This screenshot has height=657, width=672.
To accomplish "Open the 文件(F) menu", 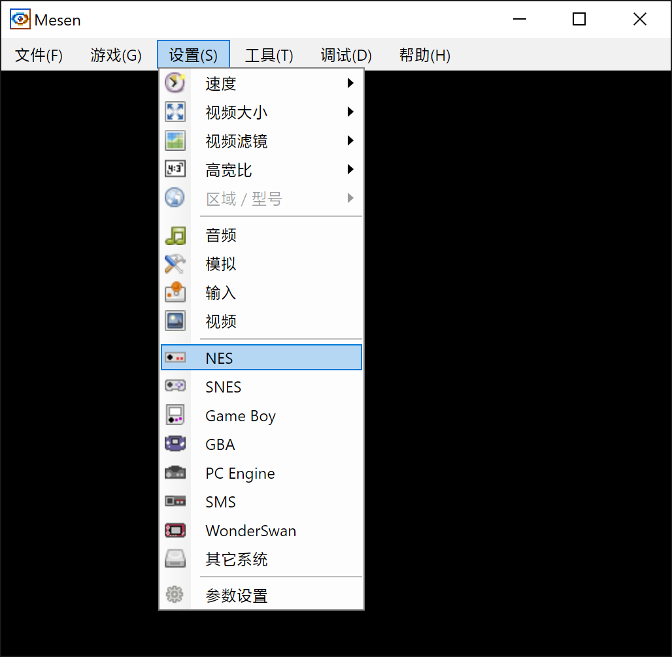I will (39, 55).
